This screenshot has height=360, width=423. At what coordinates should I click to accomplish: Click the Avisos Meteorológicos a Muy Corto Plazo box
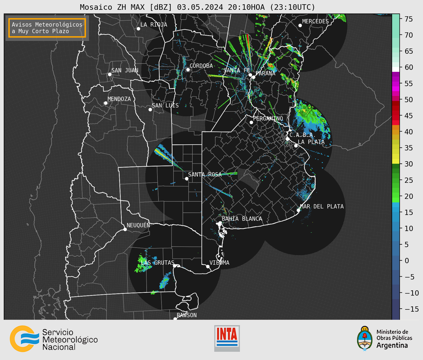47,28
